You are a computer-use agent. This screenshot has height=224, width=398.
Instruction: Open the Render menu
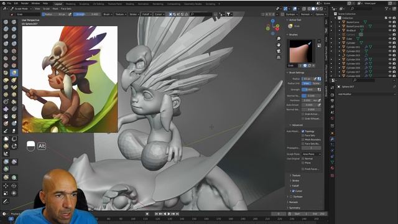(x=25, y=4)
